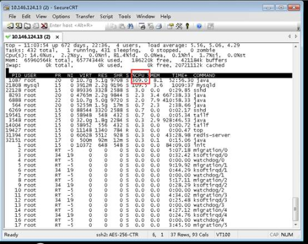
Task: Click the Connect toolbar icon
Action: point(10,26)
